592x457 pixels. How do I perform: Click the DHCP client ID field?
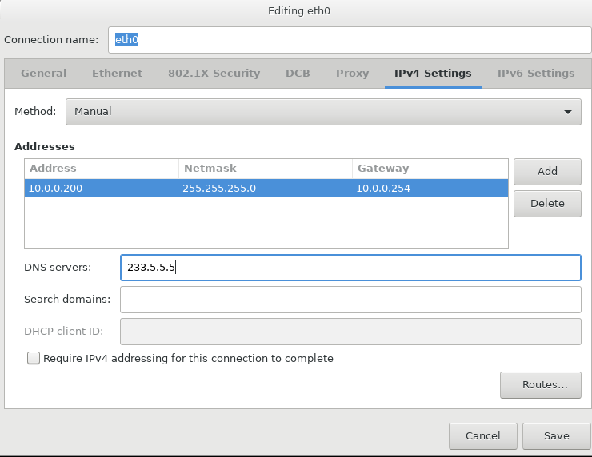[x=350, y=332]
